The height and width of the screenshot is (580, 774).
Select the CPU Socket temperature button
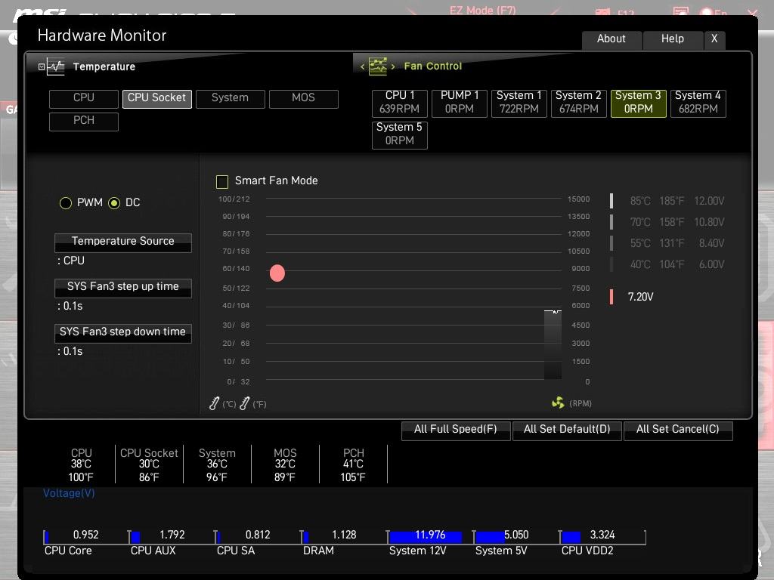click(157, 98)
